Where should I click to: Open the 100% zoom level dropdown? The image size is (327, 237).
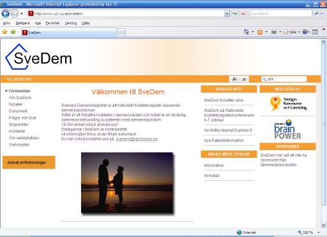(x=318, y=233)
